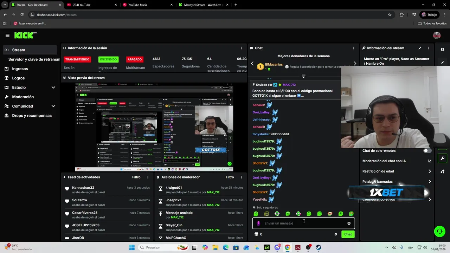Click the Kick logo

[x=26, y=35]
